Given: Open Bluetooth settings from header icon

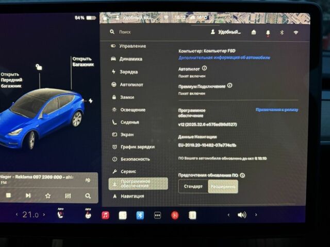Looking at the screenshot, I should click(x=282, y=32).
